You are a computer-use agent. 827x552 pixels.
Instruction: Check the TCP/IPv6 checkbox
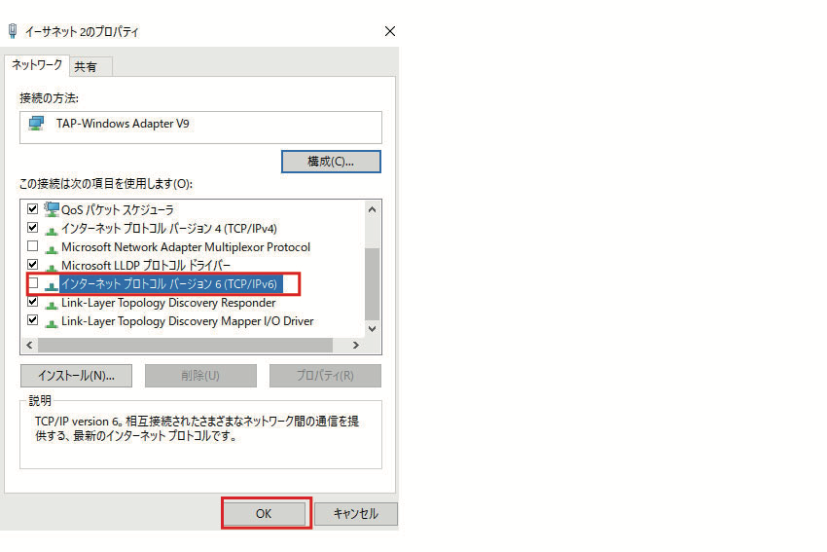(x=33, y=283)
